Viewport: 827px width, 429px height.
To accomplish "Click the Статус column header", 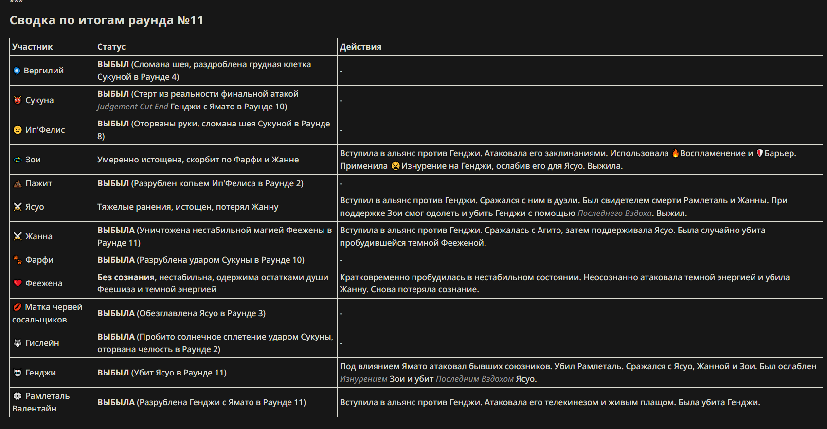I will pos(111,47).
